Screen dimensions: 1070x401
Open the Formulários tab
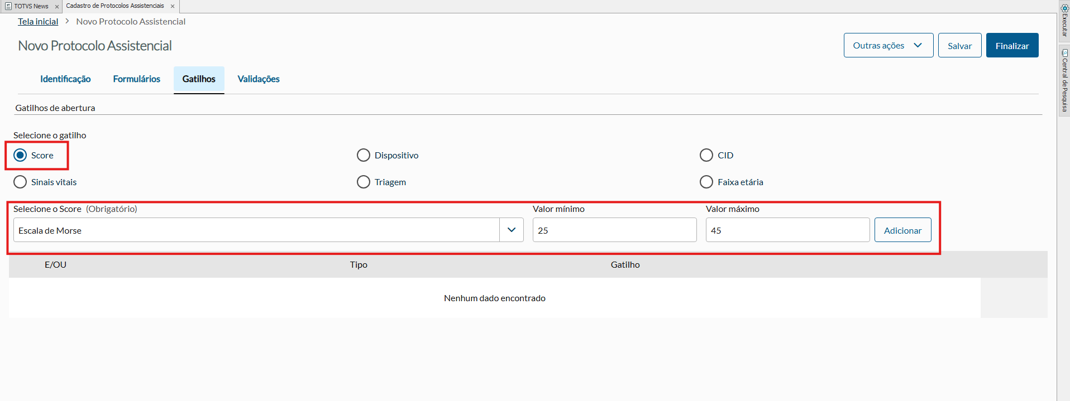[x=136, y=79]
